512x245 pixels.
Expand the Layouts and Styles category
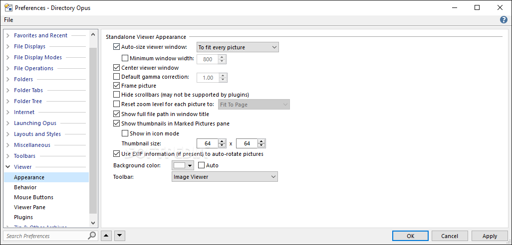[8, 134]
